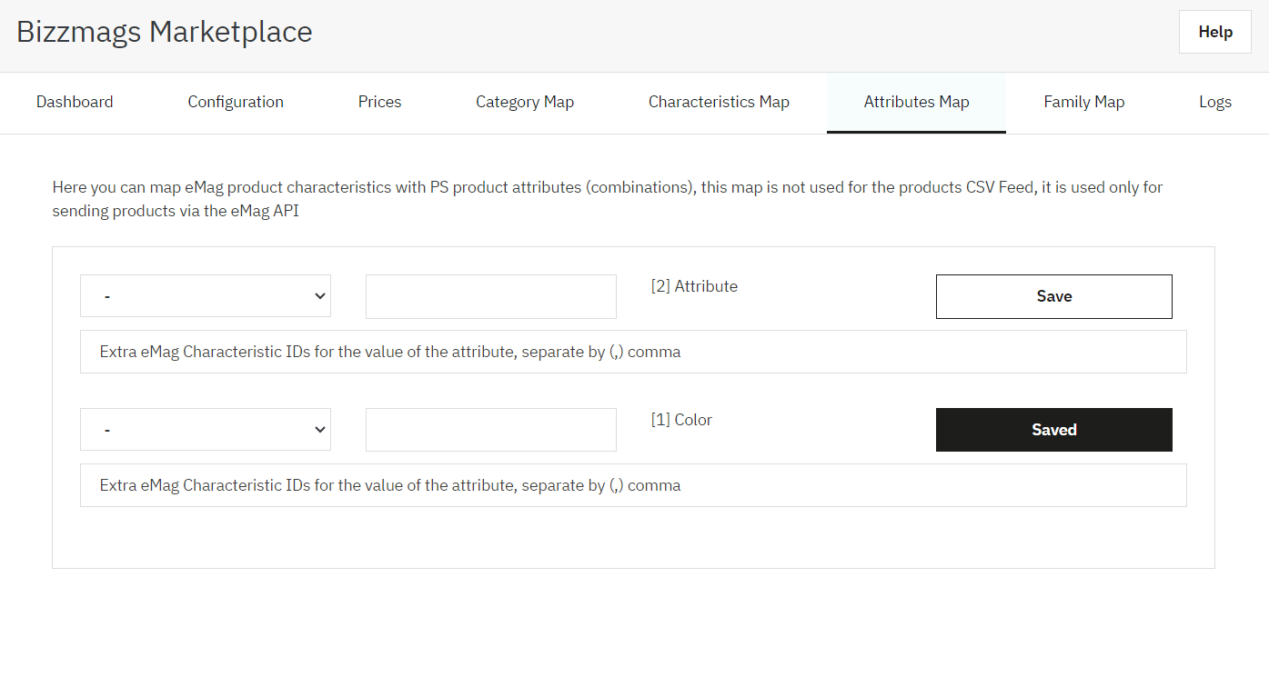Click the description paragraph about eMag characteristics
Viewport: 1269px width, 687px height.
pyautogui.click(x=608, y=199)
